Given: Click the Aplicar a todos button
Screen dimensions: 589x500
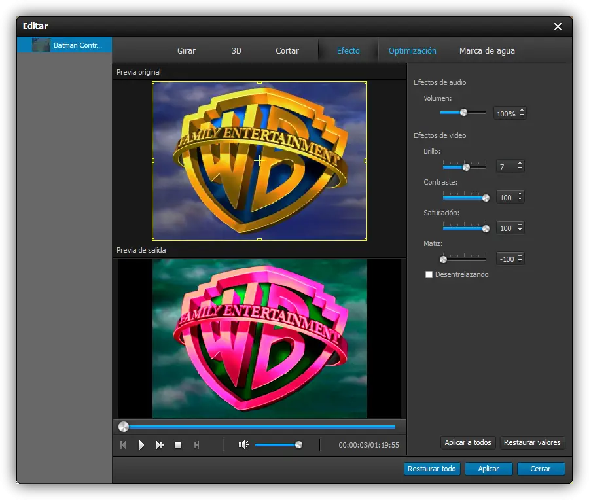Looking at the screenshot, I should pyautogui.click(x=468, y=442).
